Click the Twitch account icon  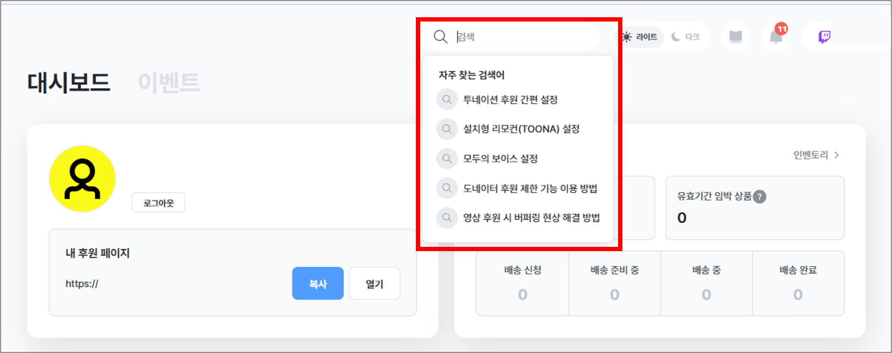(x=824, y=37)
